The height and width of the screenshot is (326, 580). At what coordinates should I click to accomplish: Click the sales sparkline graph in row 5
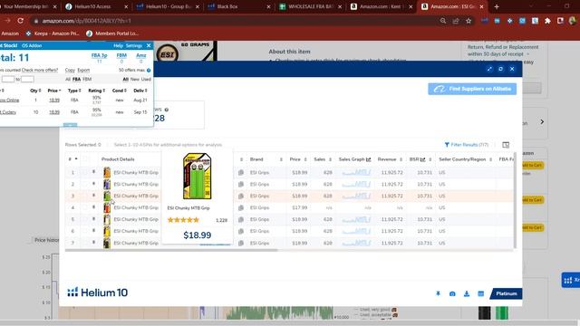[x=356, y=219]
